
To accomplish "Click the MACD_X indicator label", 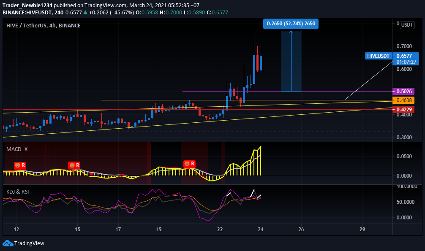I will 17,149.
